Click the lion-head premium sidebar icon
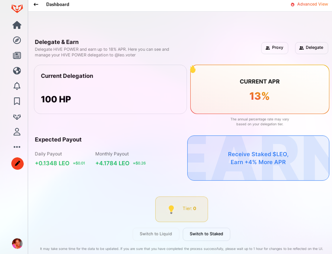332x254 pixels. (x=17, y=117)
